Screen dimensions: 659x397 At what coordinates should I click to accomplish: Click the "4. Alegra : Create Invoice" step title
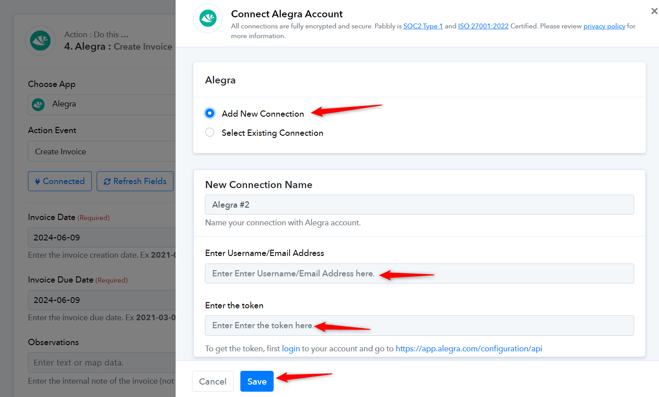pos(118,47)
